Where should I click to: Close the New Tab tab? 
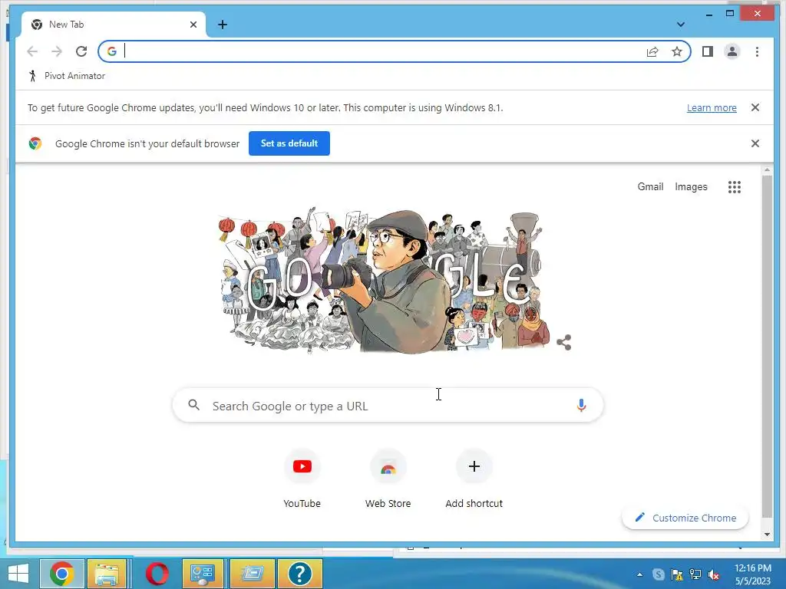coord(193,25)
